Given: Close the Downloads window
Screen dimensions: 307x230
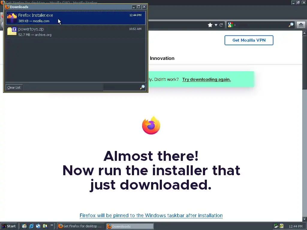Looking at the screenshot, I should (144, 7).
